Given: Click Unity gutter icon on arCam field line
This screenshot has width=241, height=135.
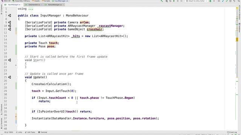Looking at the screenshot, I should [x=9, y=22].
